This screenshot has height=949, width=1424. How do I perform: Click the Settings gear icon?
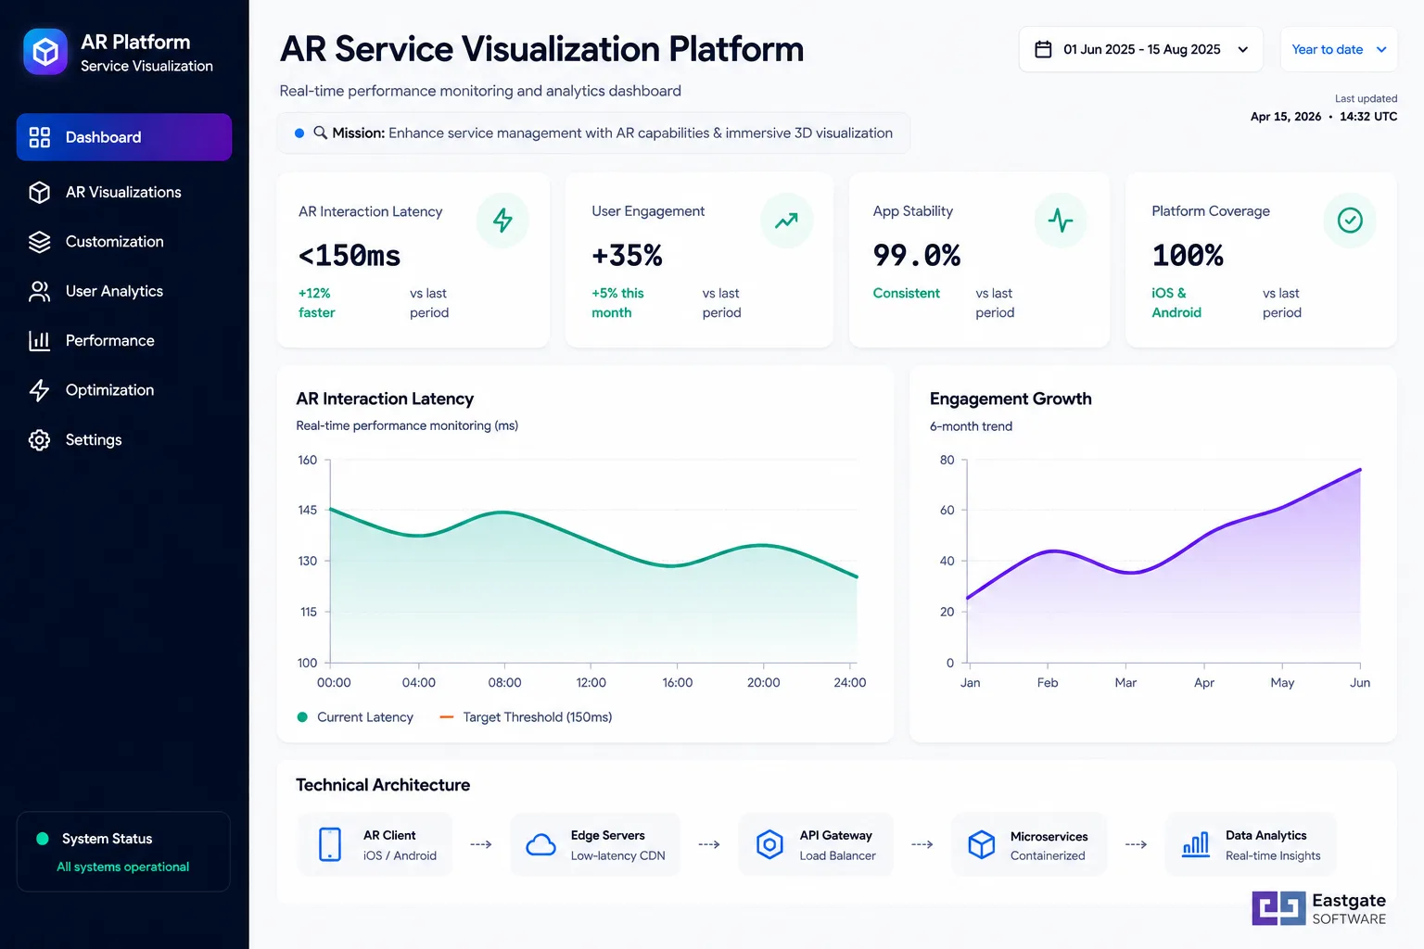point(39,440)
